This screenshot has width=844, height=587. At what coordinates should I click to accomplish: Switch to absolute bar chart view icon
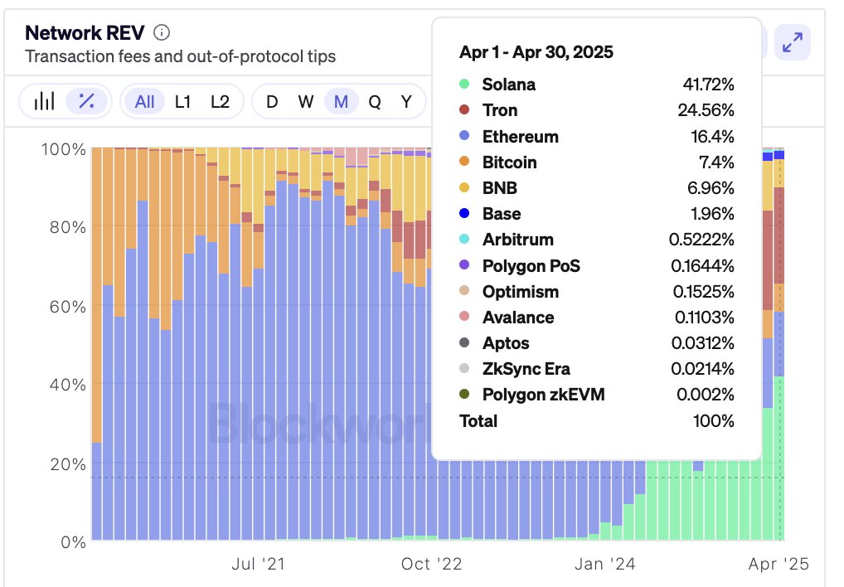pyautogui.click(x=44, y=101)
